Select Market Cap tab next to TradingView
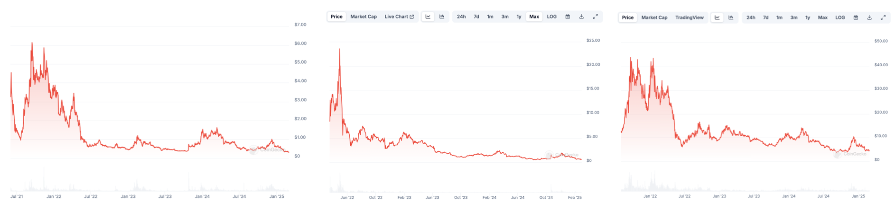The height and width of the screenshot is (210, 895). click(x=654, y=17)
